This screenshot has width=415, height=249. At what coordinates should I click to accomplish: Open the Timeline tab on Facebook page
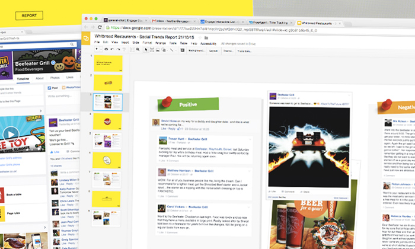[23, 79]
